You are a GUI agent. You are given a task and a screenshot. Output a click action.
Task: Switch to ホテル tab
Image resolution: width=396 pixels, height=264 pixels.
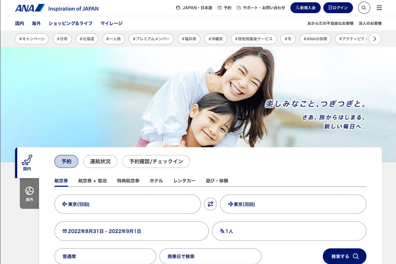point(156,181)
